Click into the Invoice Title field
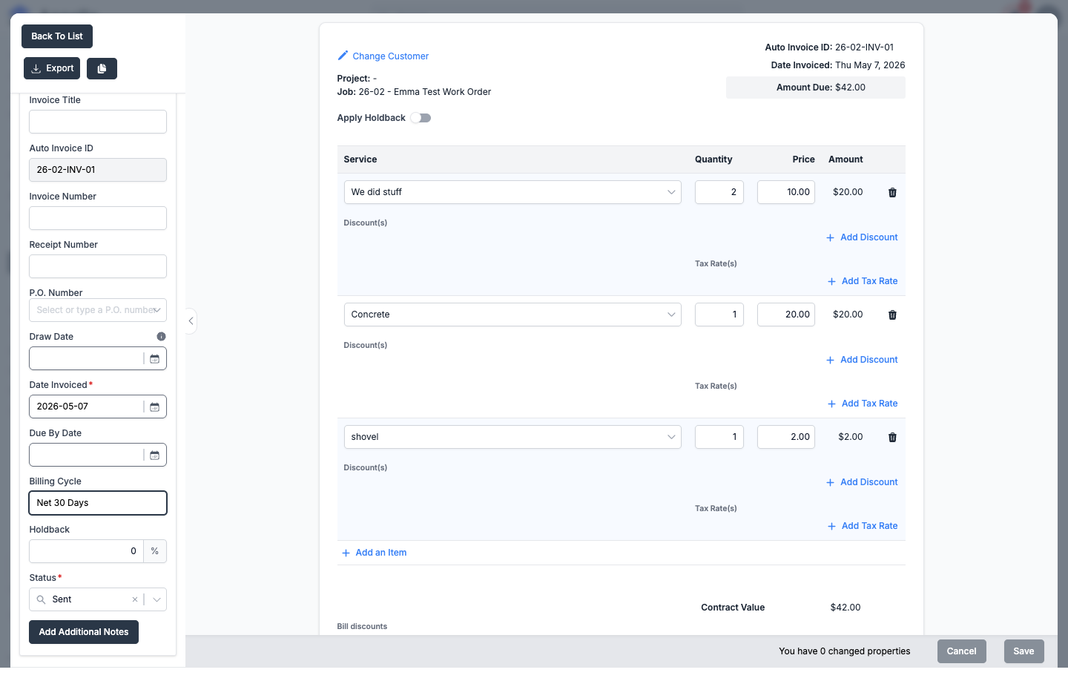This screenshot has width=1068, height=681. point(98,122)
